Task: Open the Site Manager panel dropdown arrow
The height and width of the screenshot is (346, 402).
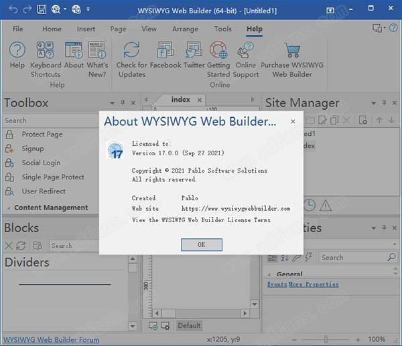Action: click(374, 103)
